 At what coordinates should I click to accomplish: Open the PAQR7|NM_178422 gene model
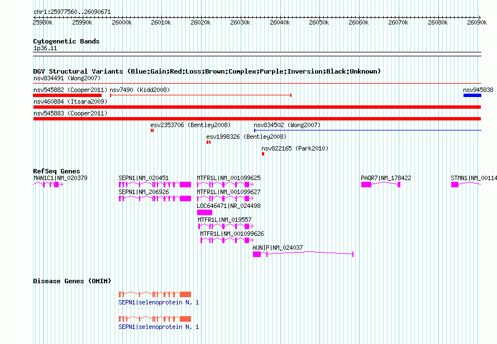point(381,185)
